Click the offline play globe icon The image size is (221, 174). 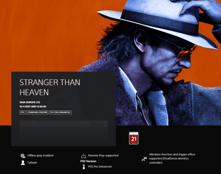click(23, 156)
